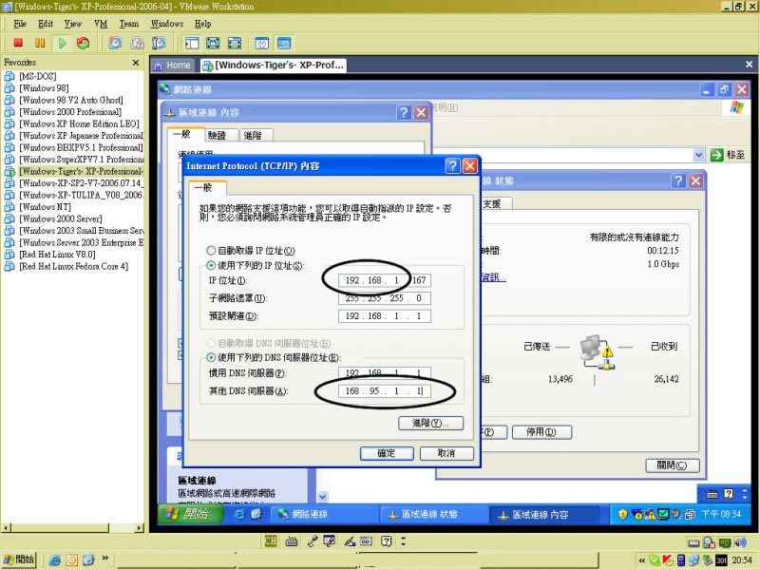
Task: Open the View menu
Action: coord(73,24)
